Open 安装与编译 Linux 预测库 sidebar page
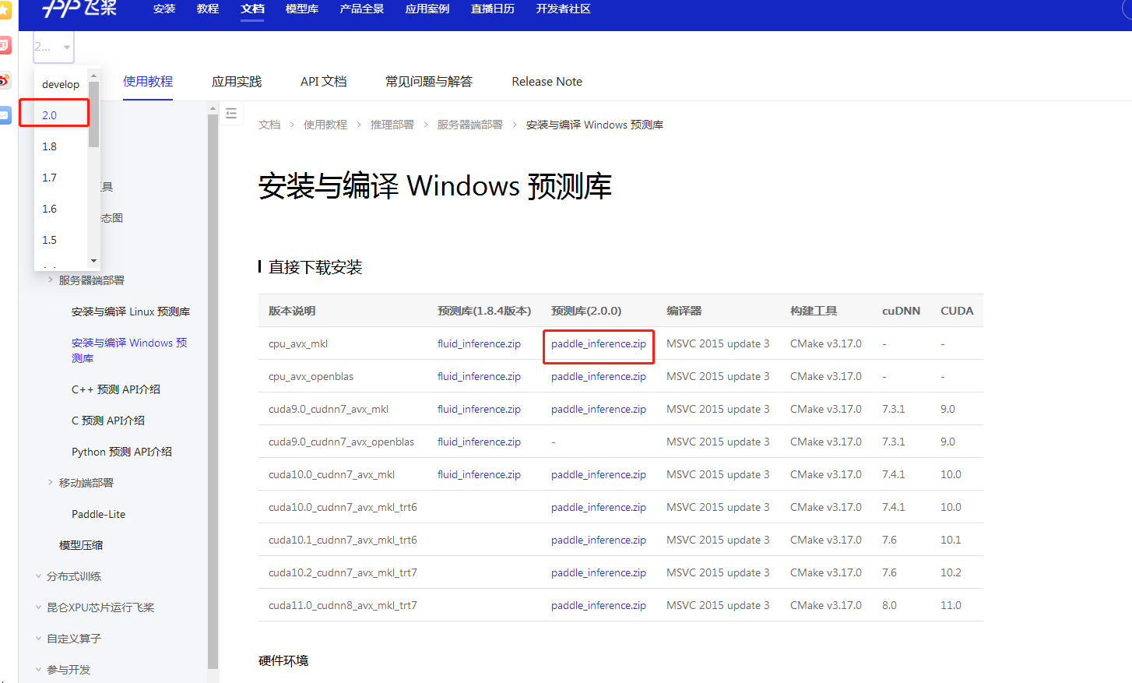 pos(131,312)
